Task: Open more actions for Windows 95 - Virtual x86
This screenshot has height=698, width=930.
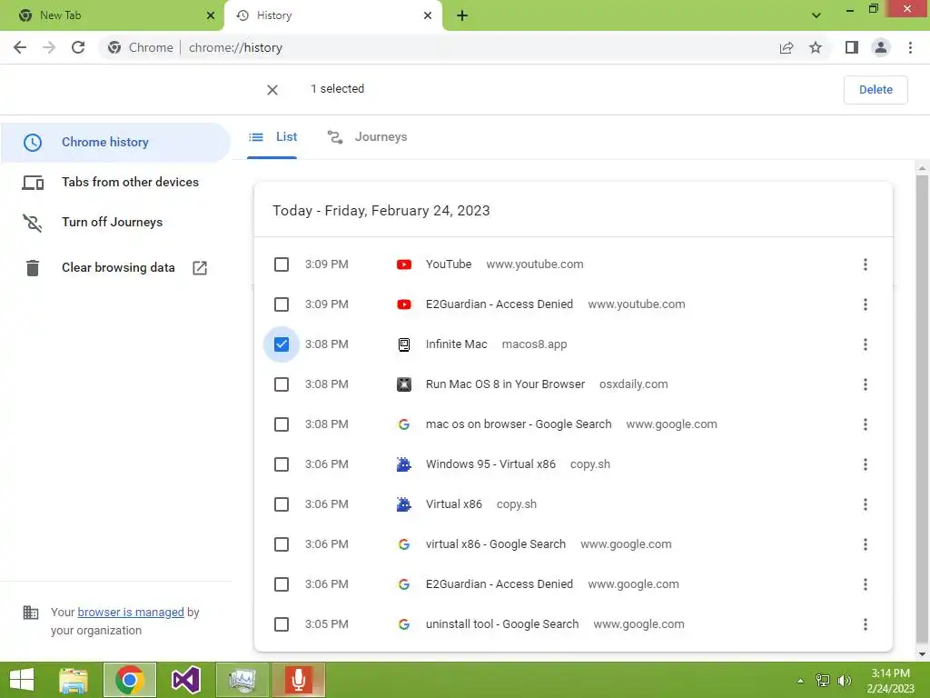Action: click(x=866, y=464)
